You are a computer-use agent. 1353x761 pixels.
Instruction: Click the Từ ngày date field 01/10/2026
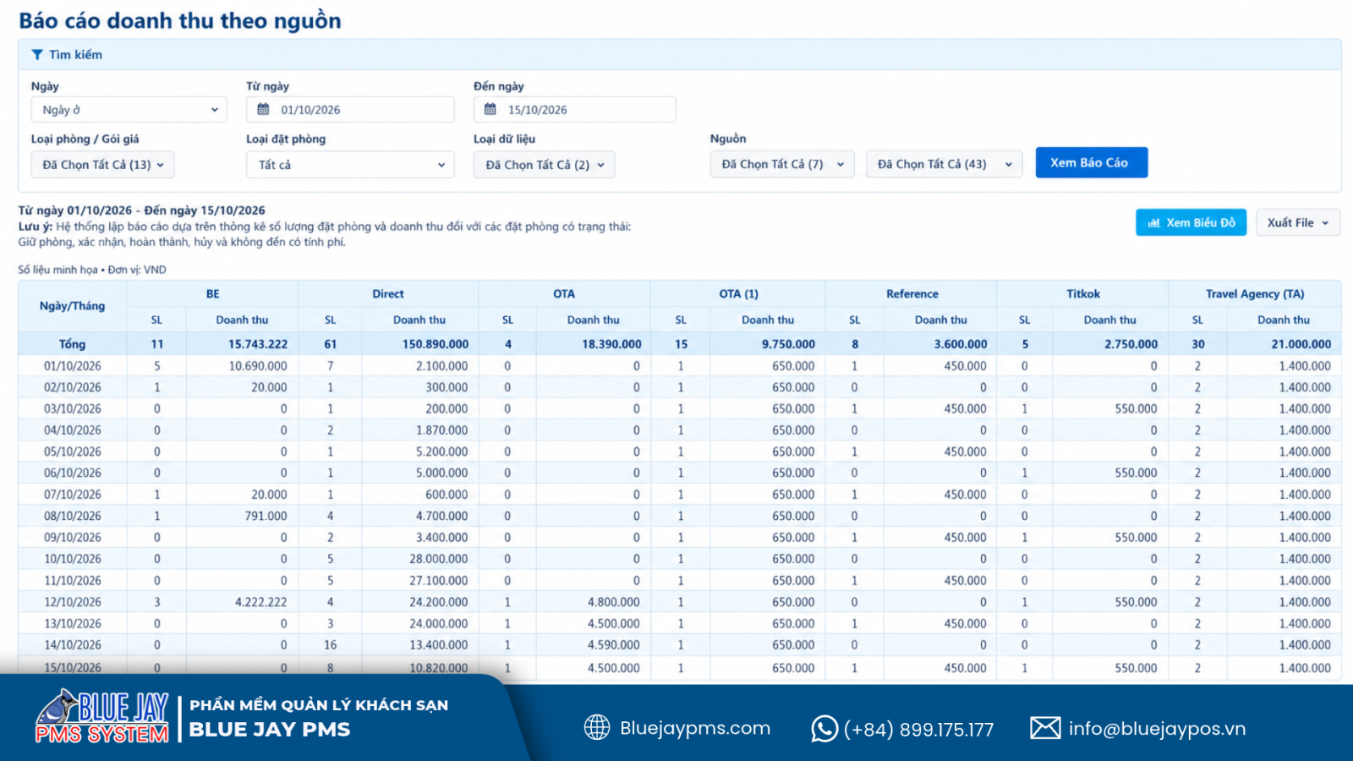tap(350, 110)
